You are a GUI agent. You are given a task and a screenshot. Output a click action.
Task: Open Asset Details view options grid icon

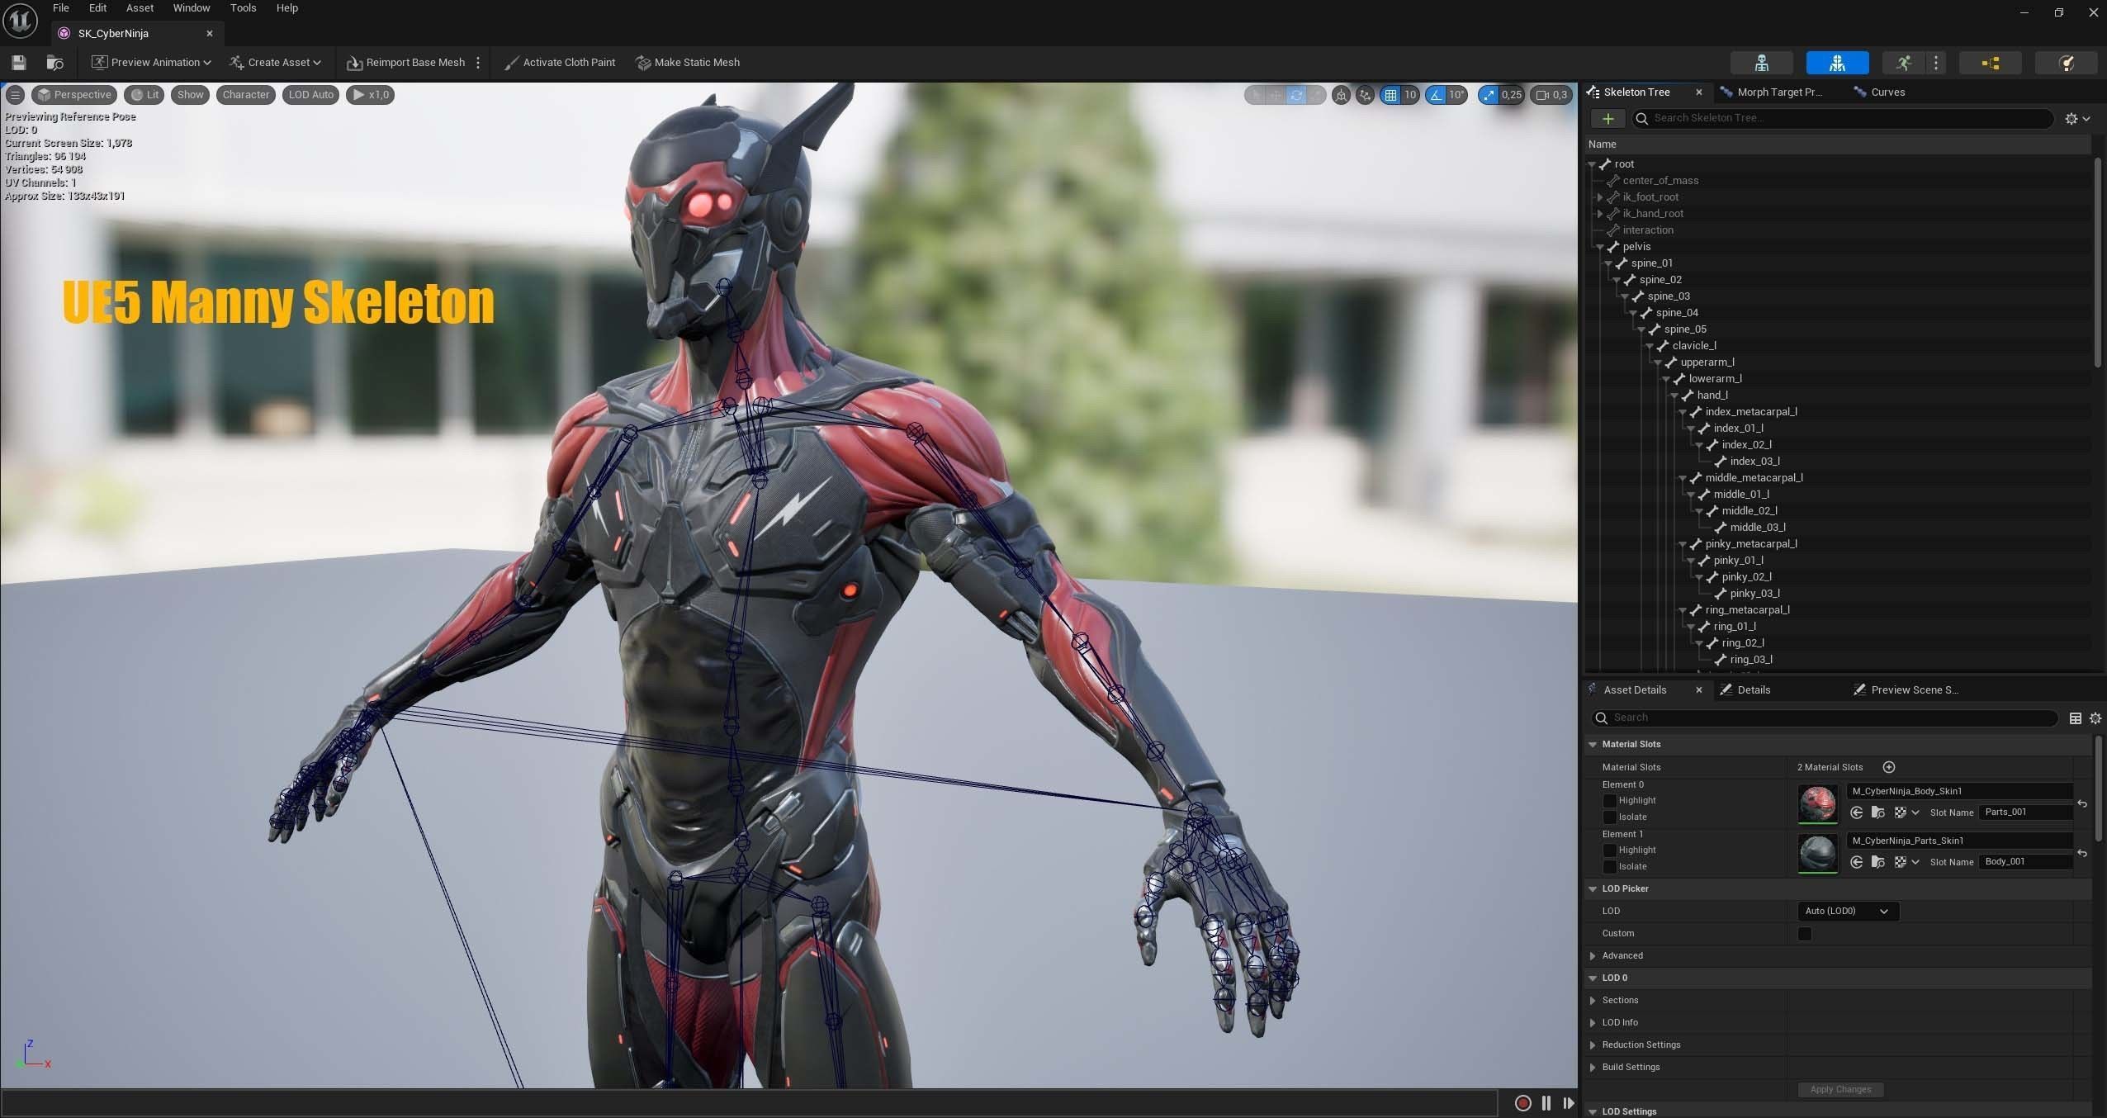click(x=2075, y=718)
